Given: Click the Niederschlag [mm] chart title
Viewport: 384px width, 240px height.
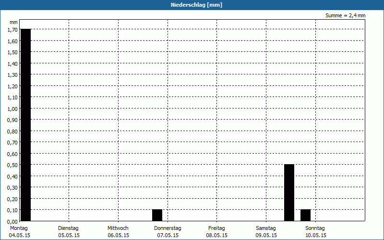Looking at the screenshot, I should pyautogui.click(x=196, y=5).
